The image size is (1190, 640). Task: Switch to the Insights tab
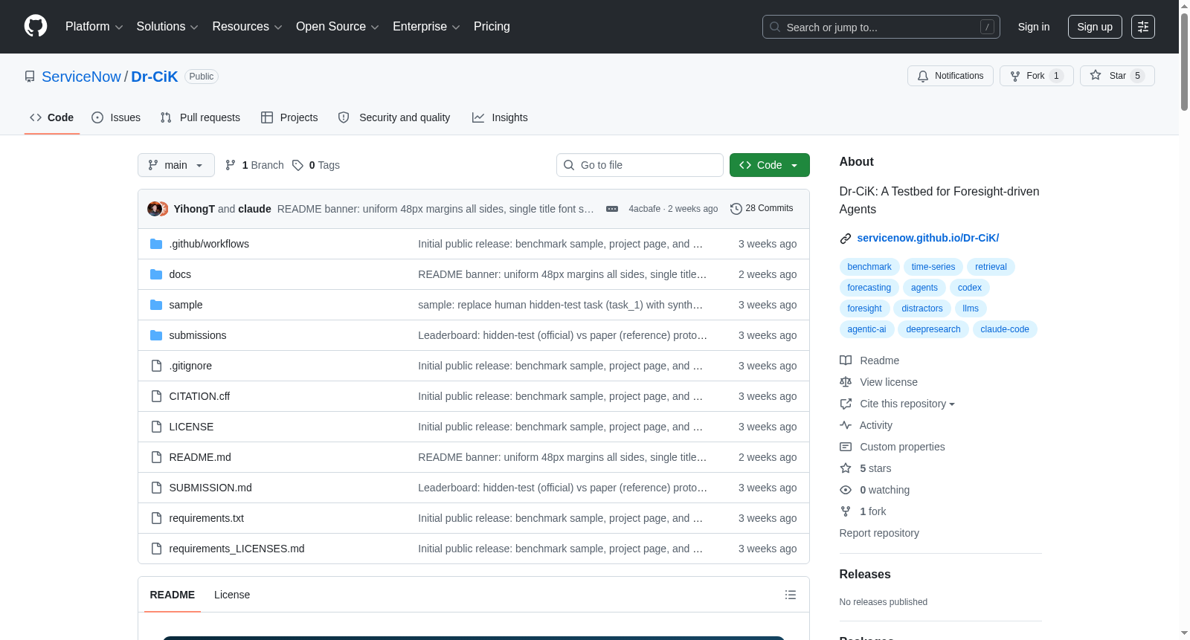point(500,117)
